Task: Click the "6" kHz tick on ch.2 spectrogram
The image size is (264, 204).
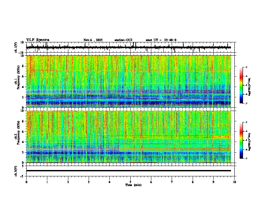Action: pos(23,132)
